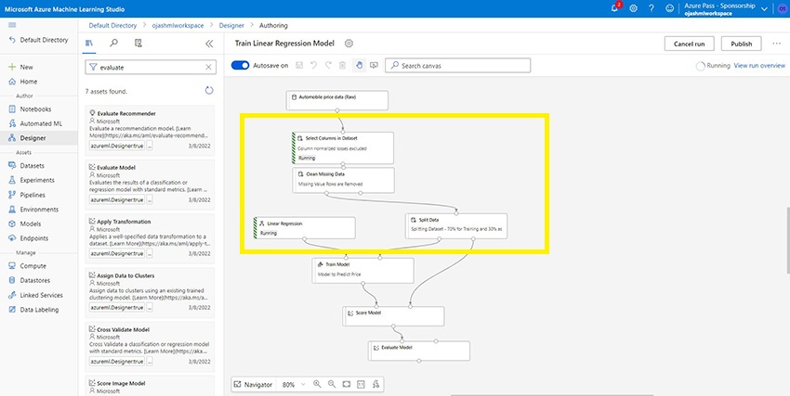Select the Evaluate Recommender asset
Image resolution: width=790 pixels, height=396 pixels.
click(151, 129)
